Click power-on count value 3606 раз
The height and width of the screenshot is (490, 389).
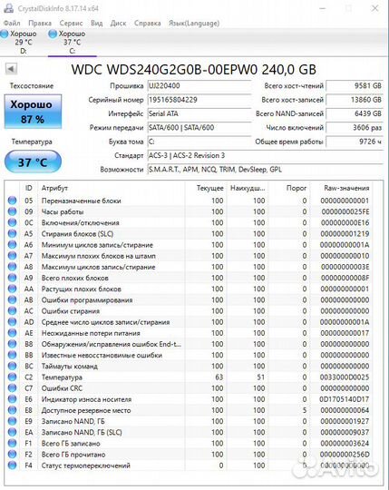(x=355, y=128)
